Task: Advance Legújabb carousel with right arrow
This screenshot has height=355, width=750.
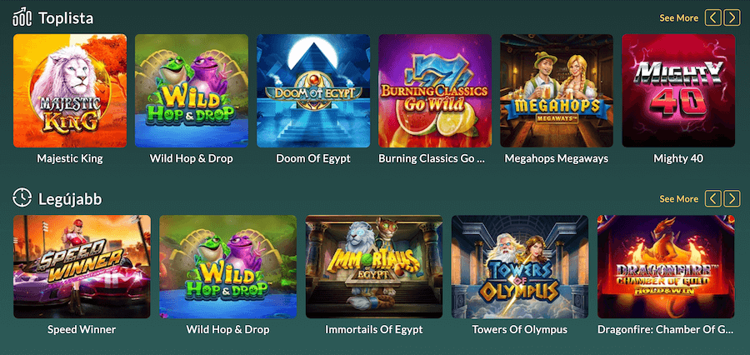Action: (x=732, y=198)
